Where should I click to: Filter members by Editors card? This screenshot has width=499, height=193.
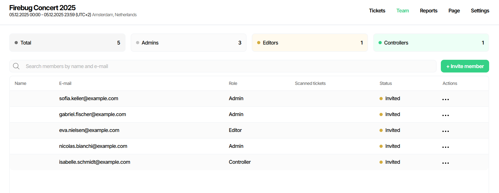pyautogui.click(x=310, y=43)
